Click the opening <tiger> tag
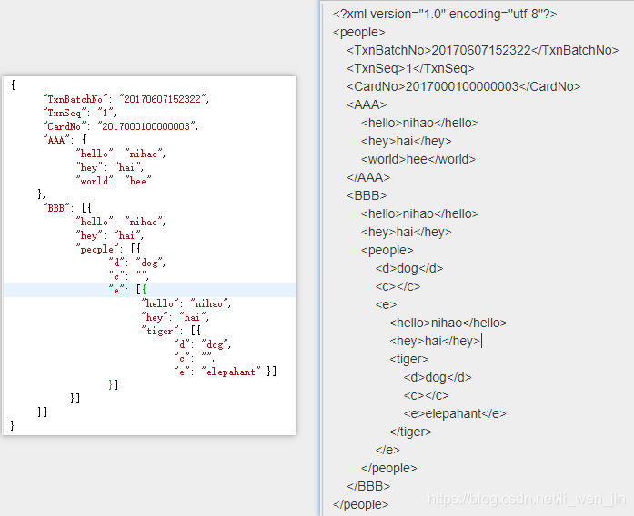 408,359
